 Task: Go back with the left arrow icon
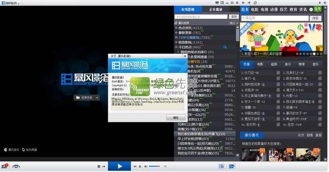[x=243, y=3]
